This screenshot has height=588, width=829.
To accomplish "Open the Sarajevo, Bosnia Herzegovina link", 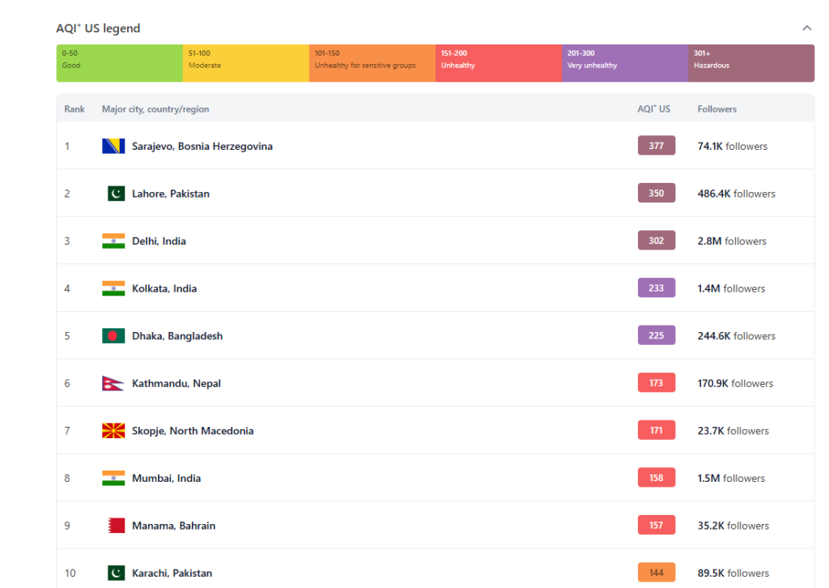I will pos(202,147).
